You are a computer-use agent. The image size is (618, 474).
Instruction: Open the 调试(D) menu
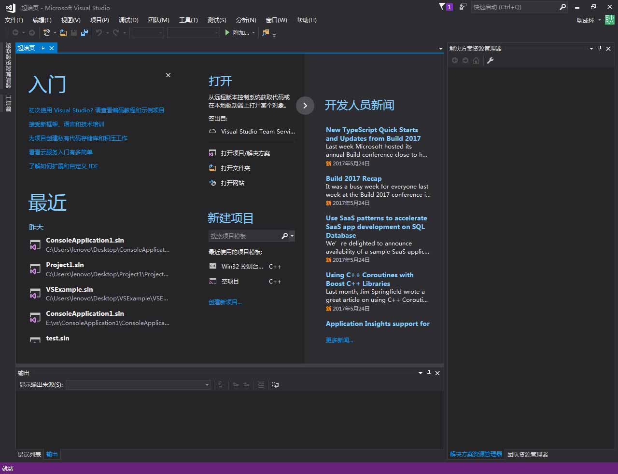(x=128, y=20)
